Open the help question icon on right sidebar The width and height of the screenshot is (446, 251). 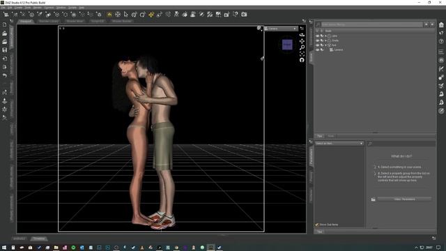[441, 42]
